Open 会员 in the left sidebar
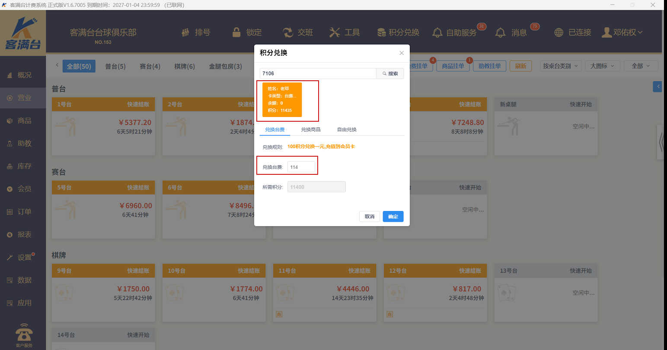This screenshot has height=350, width=667. (24, 189)
